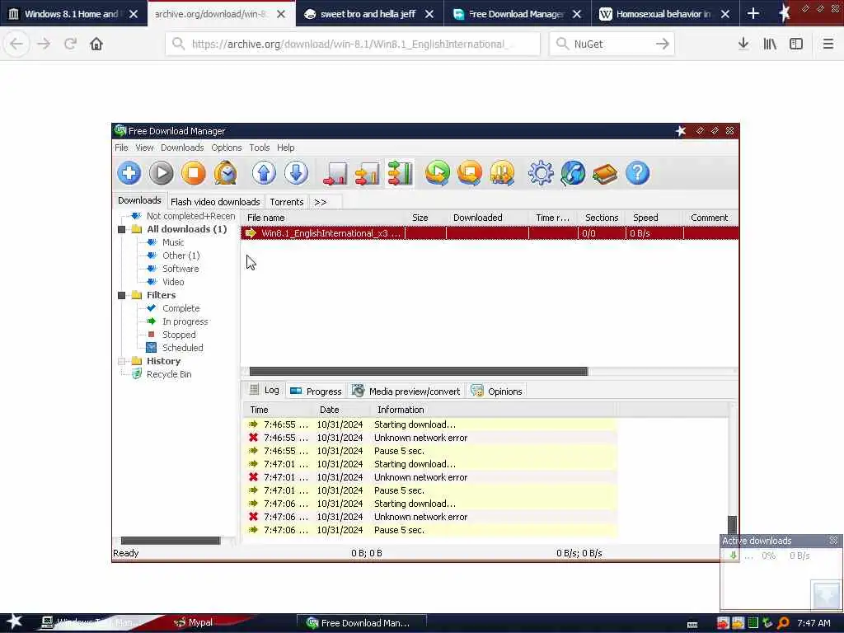The height and width of the screenshot is (633, 844).
Task: Open File menu in Free Download Manager
Action: tap(121, 148)
